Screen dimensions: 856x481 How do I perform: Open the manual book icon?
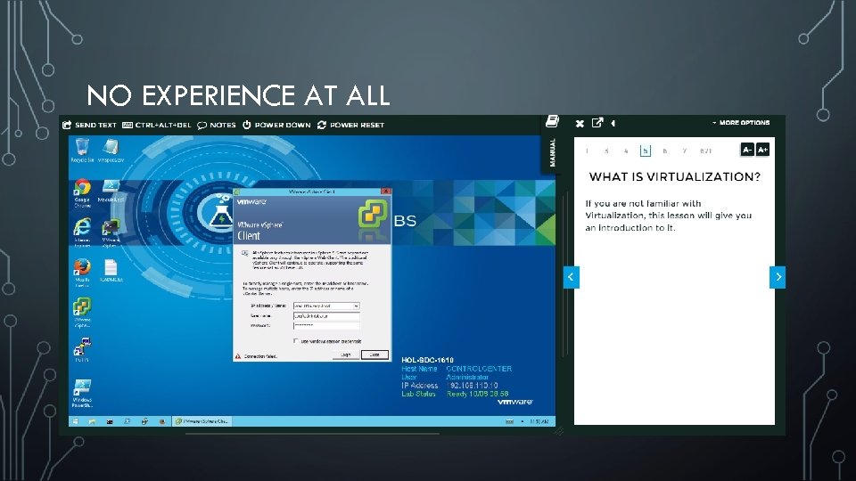point(552,121)
